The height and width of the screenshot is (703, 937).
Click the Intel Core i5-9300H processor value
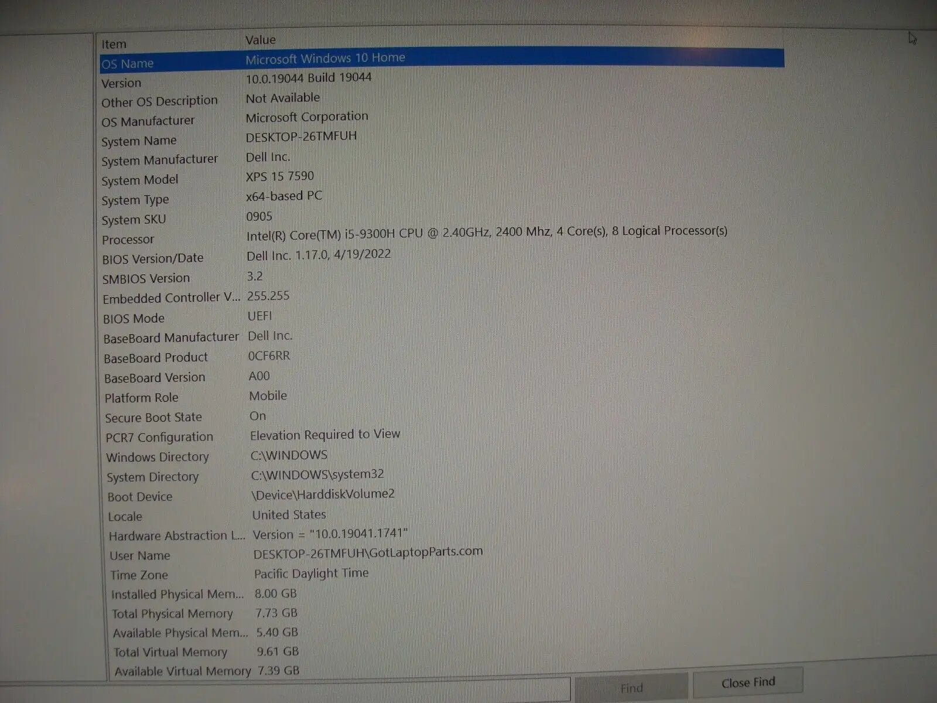click(x=487, y=233)
